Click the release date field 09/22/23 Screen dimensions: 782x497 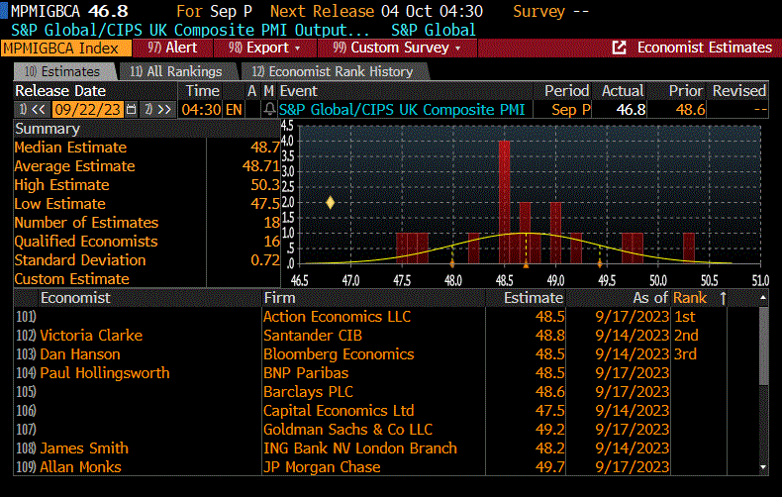88,109
